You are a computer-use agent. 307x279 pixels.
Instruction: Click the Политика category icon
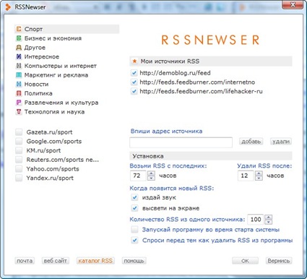point(19,93)
